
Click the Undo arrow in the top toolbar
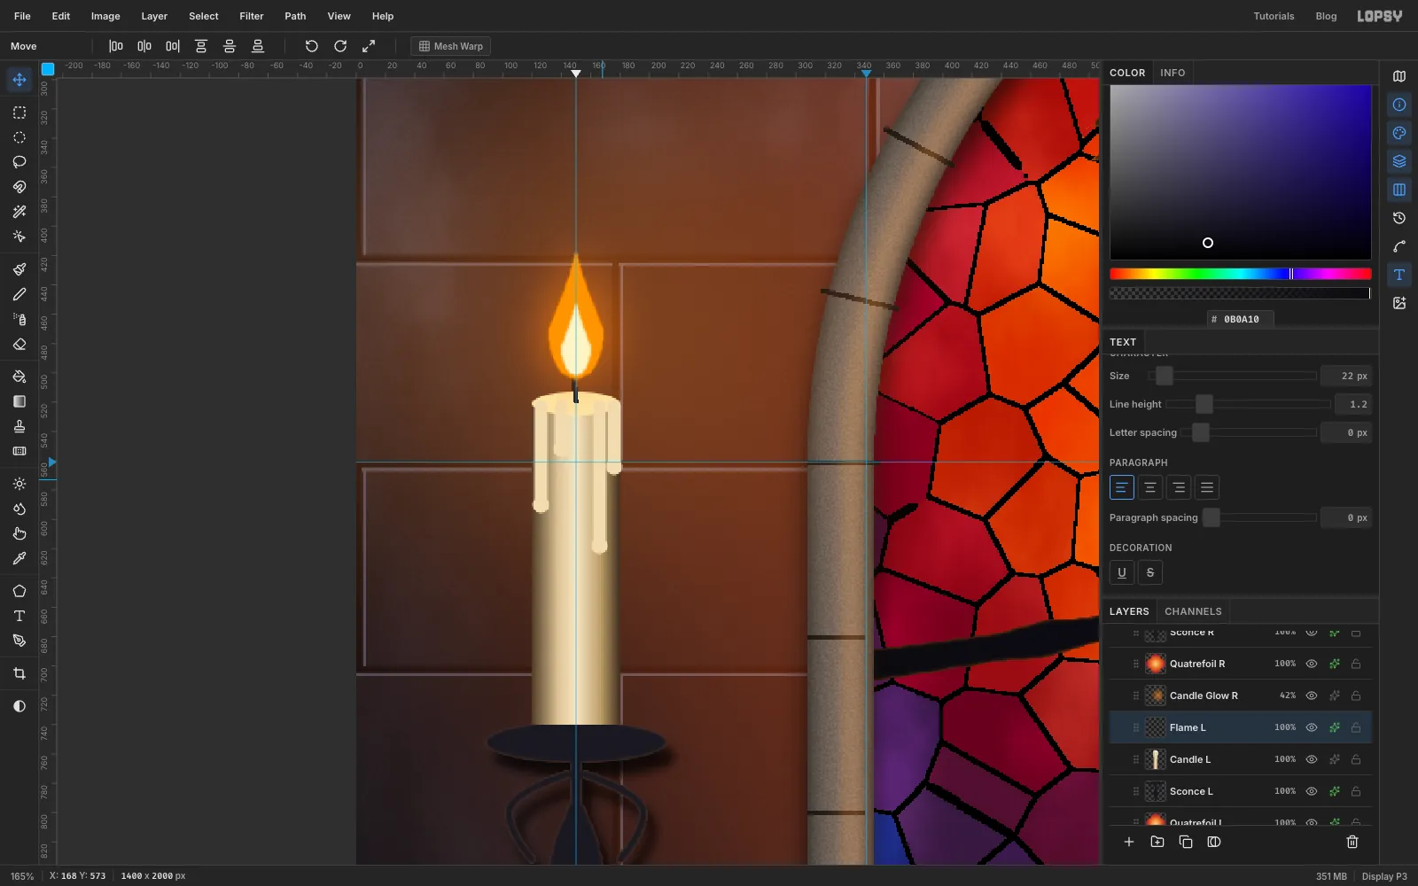[x=312, y=46]
